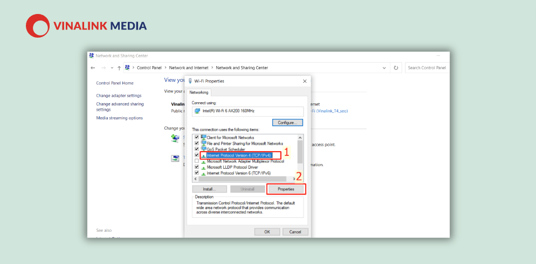Uncheck QoS Packet Scheduler
The width and height of the screenshot is (536, 264).
(197, 149)
